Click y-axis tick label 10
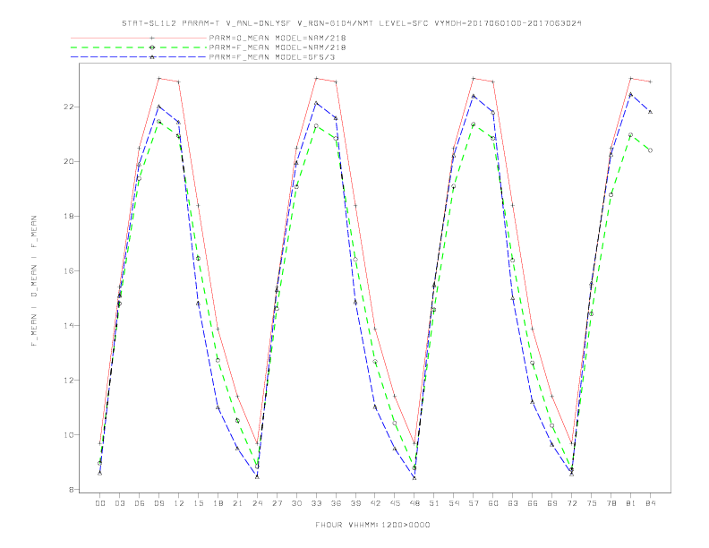The width and height of the screenshot is (709, 548). [68, 435]
